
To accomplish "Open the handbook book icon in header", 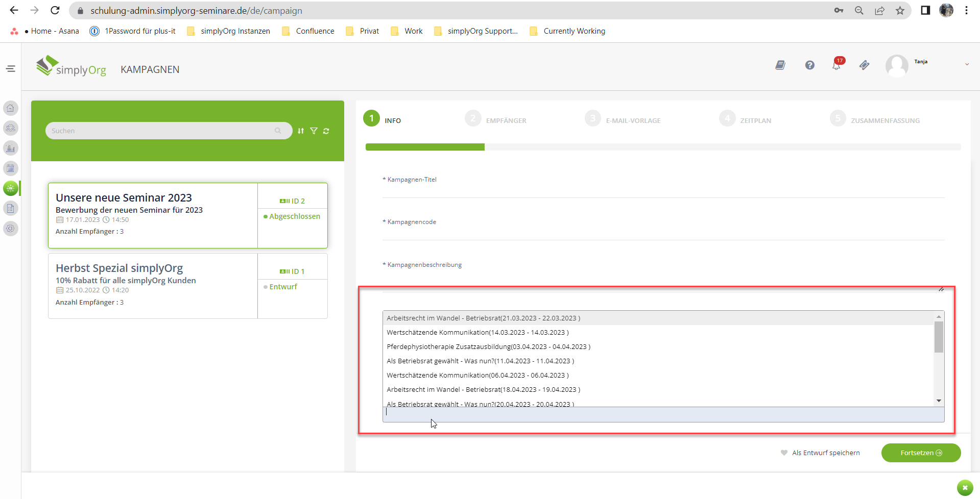I will [x=780, y=65].
